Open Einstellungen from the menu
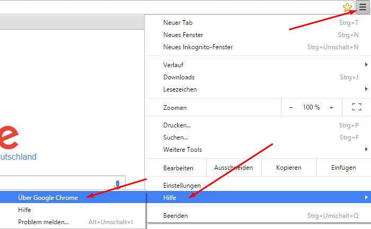Image resolution: width=371 pixels, height=229 pixels. point(258,186)
